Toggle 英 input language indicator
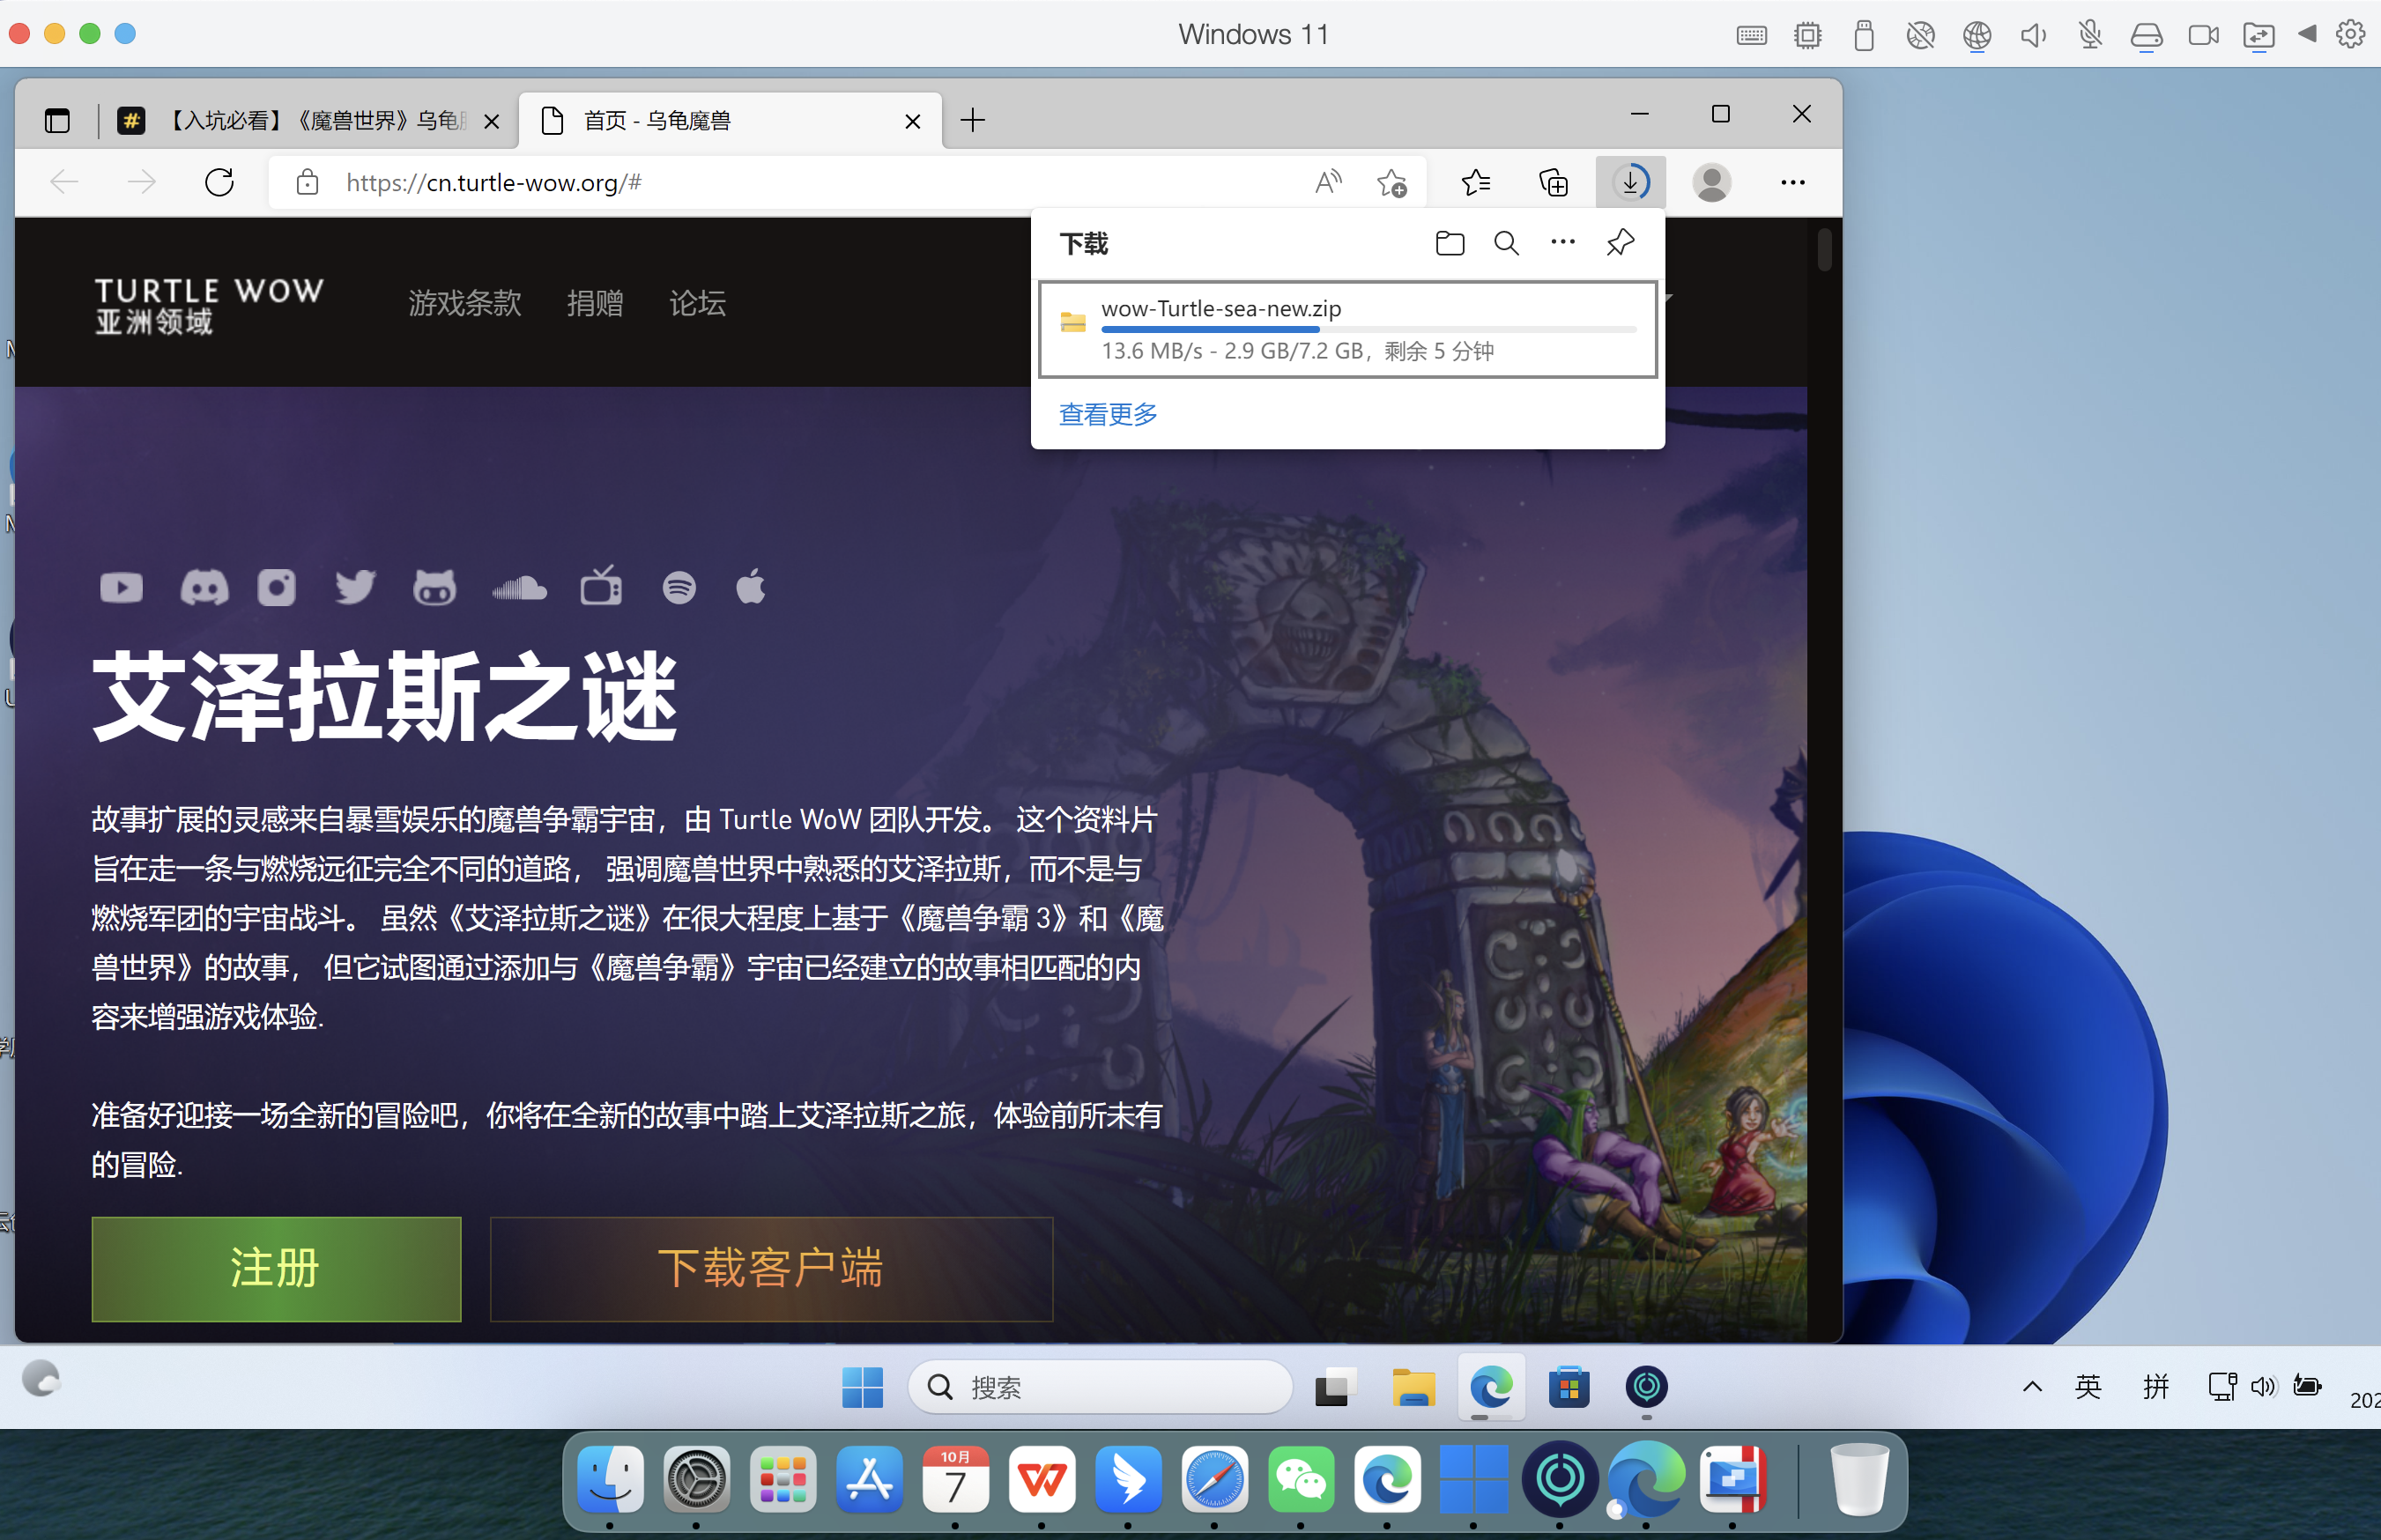 tap(2088, 1386)
